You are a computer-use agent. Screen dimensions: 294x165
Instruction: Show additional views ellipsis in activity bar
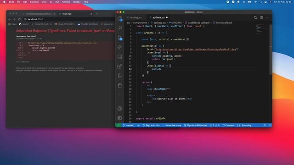[120, 95]
